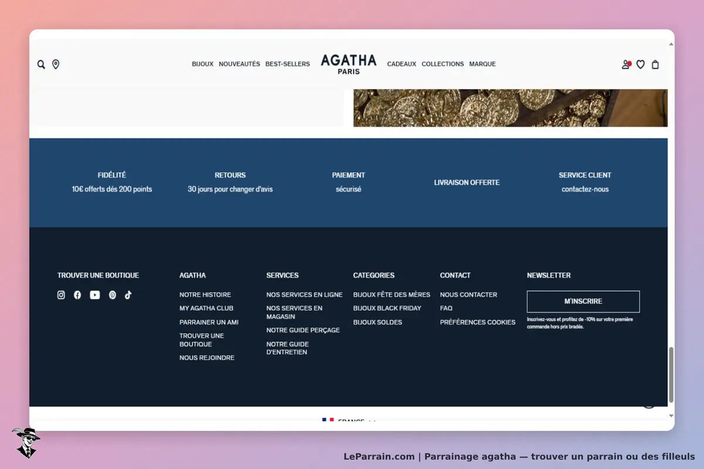704x469 pixels.
Task: Visit the Pinterest footer icon
Action: tap(112, 295)
